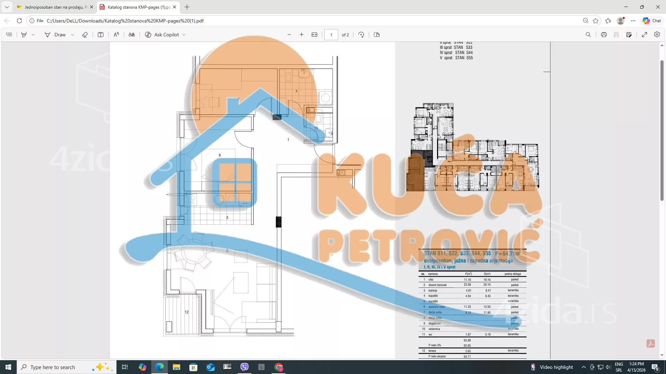Toggle the Fit to width button
666x374 pixels.
[314, 35]
